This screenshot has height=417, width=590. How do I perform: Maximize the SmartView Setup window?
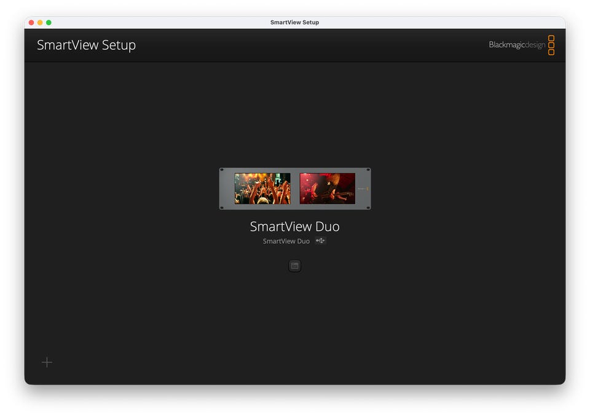pos(49,23)
